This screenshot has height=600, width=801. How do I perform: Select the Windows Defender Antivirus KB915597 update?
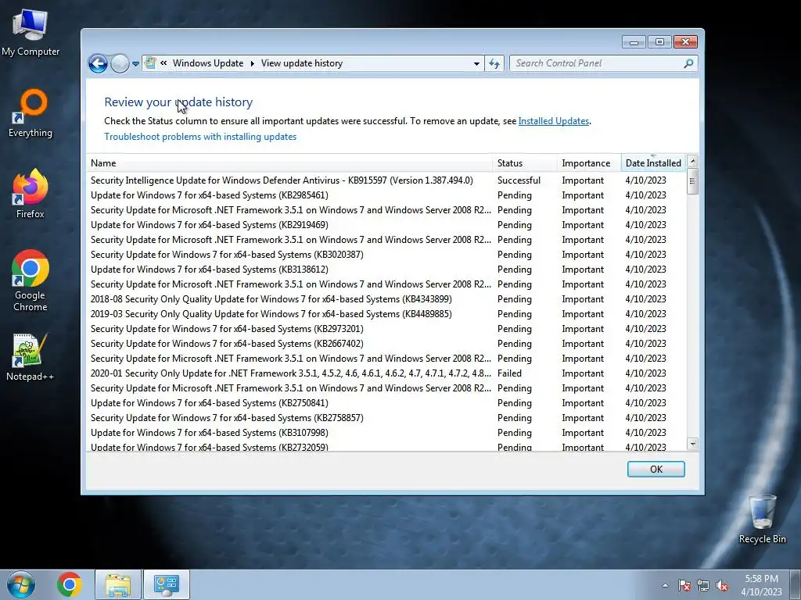click(x=386, y=180)
